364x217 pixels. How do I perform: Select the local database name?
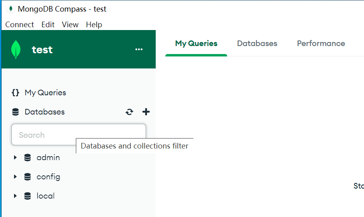(x=45, y=196)
